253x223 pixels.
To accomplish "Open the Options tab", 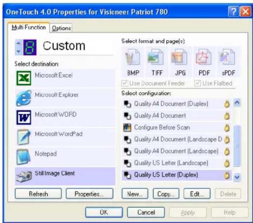I will 61,28.
